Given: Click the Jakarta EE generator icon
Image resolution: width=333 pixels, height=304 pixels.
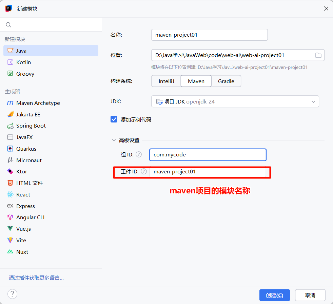Looking at the screenshot, I should (10, 114).
